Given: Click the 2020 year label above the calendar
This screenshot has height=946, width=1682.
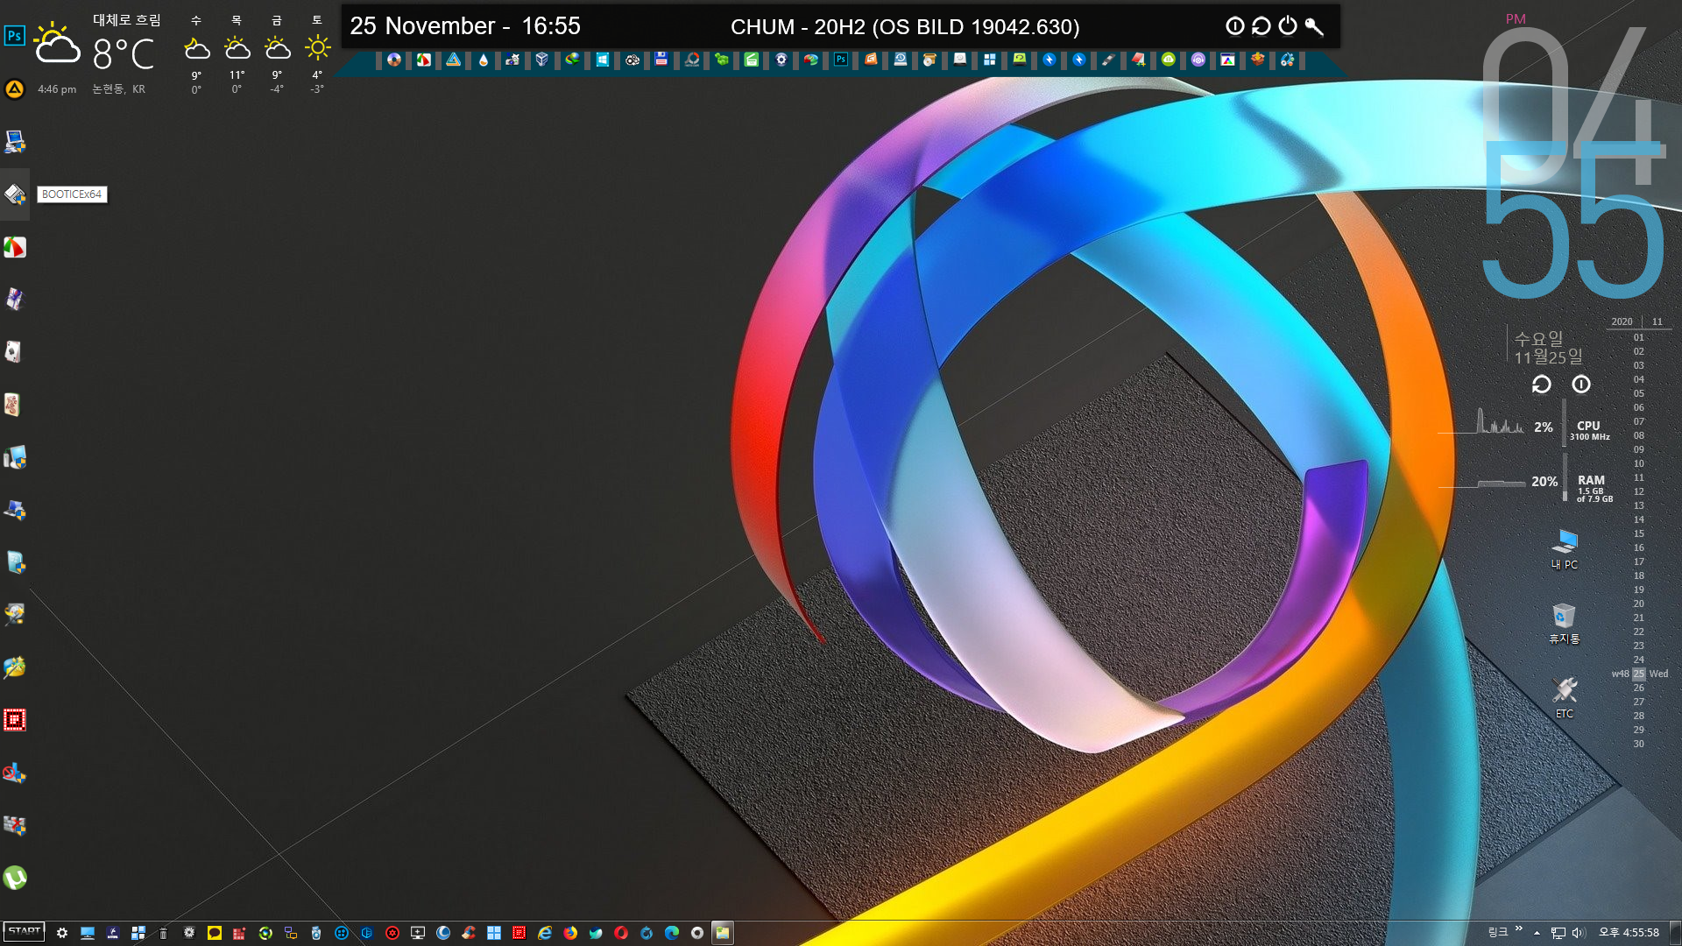Looking at the screenshot, I should tap(1622, 321).
